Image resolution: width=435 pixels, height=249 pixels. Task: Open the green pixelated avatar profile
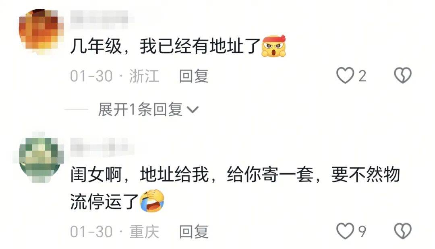click(x=41, y=159)
